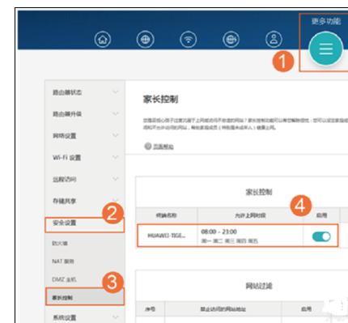
Task: Open DMZ 主机 submenu entry
Action: [x=64, y=279]
